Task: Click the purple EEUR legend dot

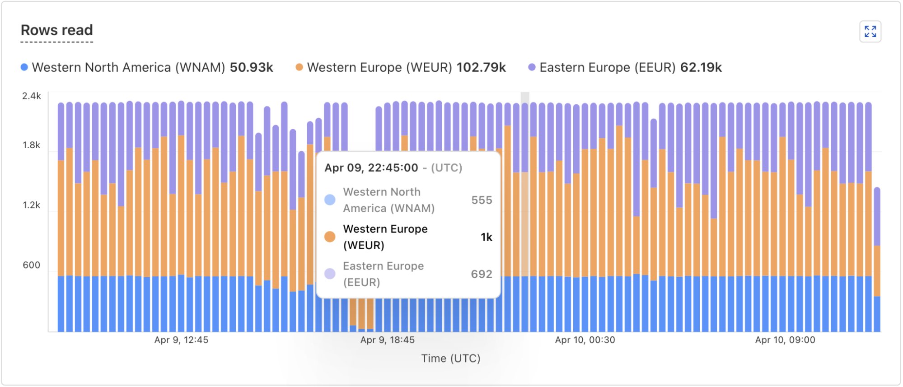Action: point(532,67)
